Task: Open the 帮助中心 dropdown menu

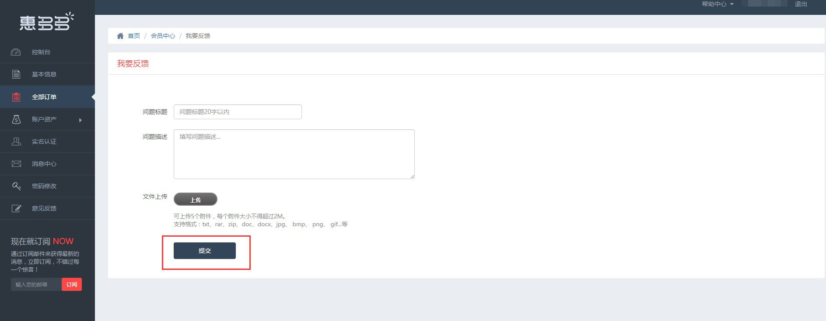Action: pos(717,4)
